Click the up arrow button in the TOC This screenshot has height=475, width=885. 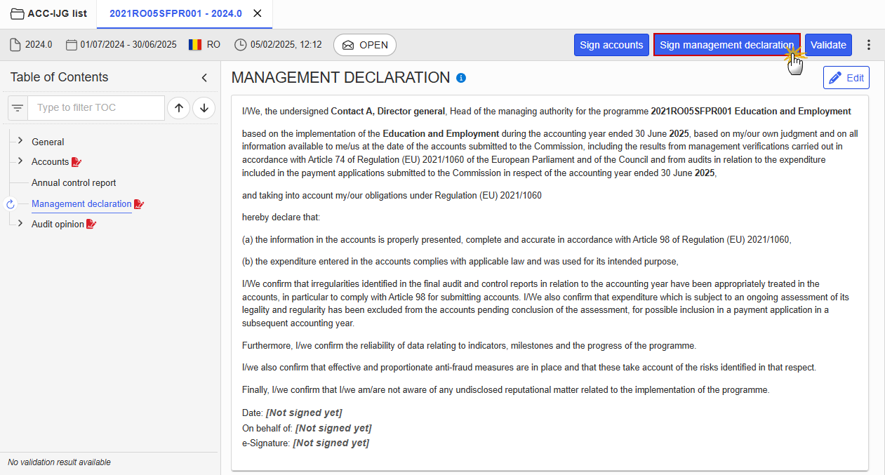(179, 108)
